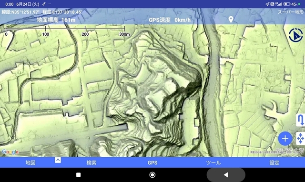This screenshot has width=305, height=182.
Task: Tap the 300m scale bar label
Action: coord(124,34)
